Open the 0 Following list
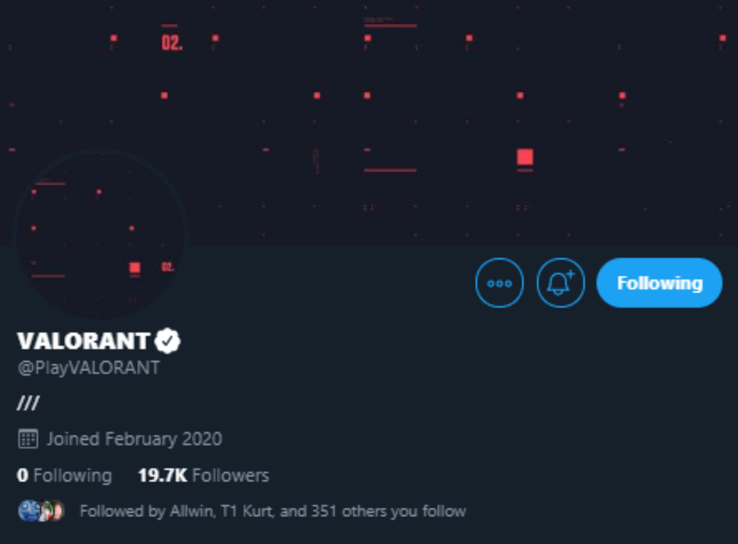Image resolution: width=738 pixels, height=544 pixels. click(x=64, y=475)
